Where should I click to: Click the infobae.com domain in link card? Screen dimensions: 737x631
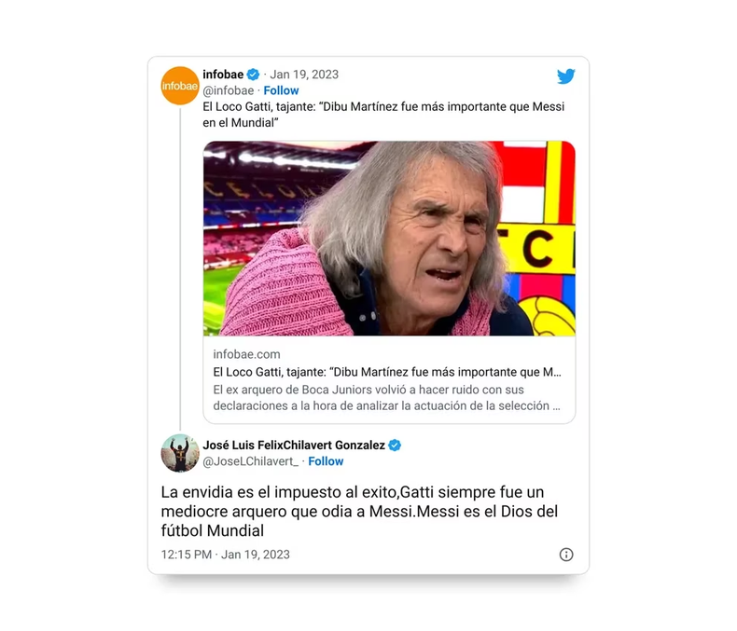(x=247, y=354)
